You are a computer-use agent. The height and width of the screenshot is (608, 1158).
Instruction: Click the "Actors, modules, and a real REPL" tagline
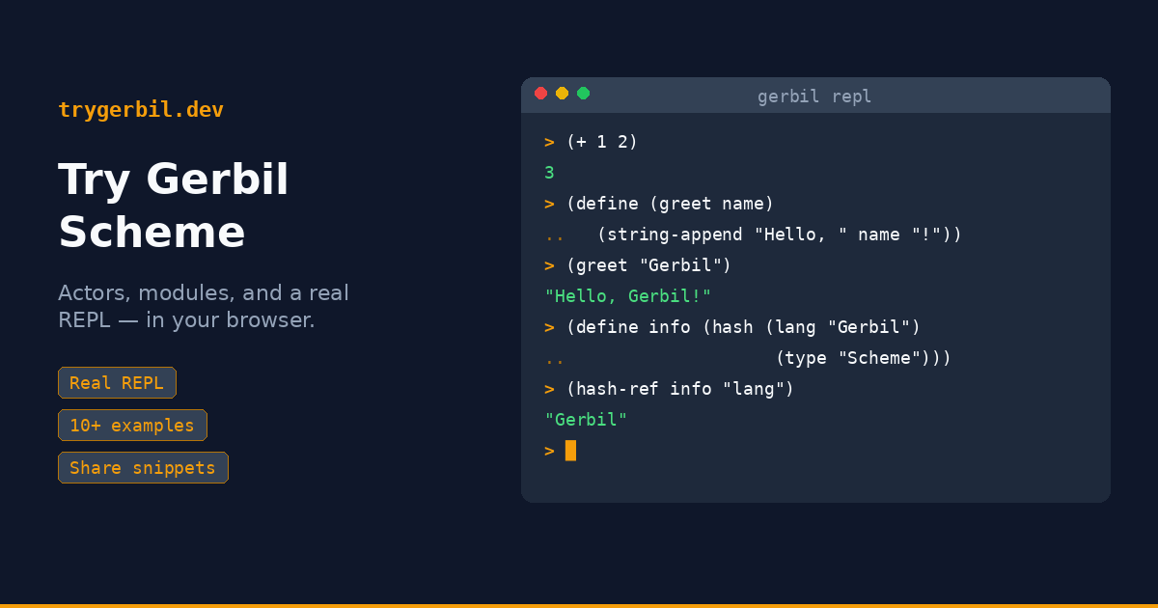[204, 306]
